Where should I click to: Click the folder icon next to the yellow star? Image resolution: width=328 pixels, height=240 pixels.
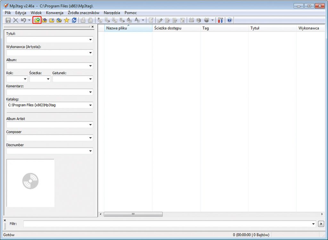(x=59, y=20)
